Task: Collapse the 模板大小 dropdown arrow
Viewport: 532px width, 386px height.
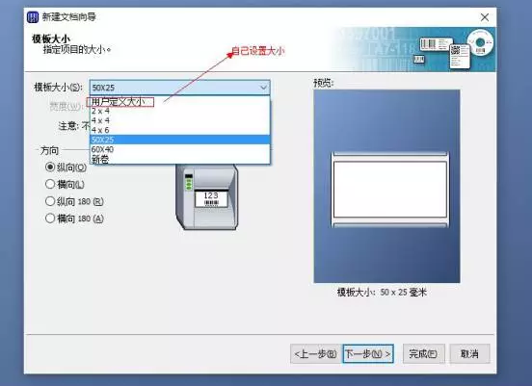Action: coord(263,88)
